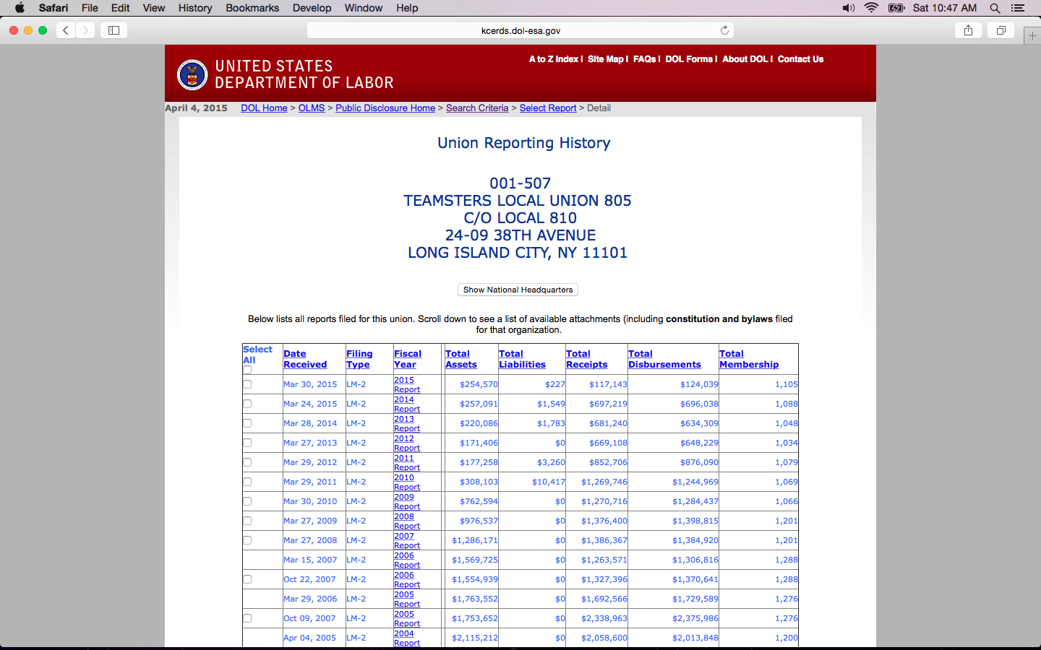Screen dimensions: 1041x650
Task: Sort by Total Membership column header
Action: click(x=749, y=359)
